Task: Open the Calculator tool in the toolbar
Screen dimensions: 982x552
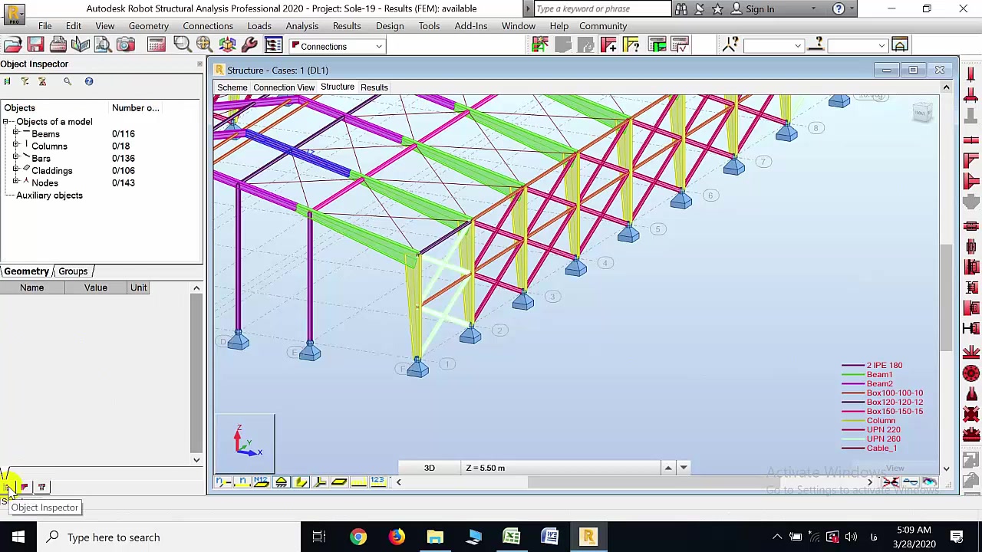Action: [x=156, y=46]
